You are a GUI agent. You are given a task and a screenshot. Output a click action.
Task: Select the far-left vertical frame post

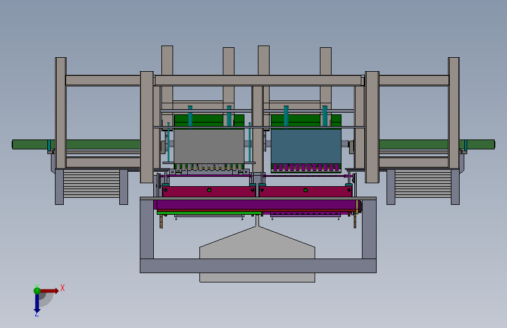click(61, 113)
